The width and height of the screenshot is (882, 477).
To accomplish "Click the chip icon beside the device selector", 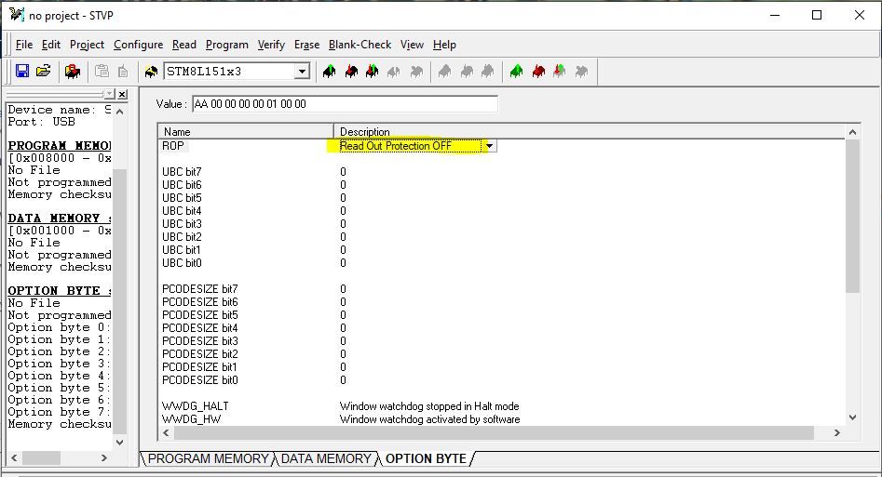I will tap(151, 72).
